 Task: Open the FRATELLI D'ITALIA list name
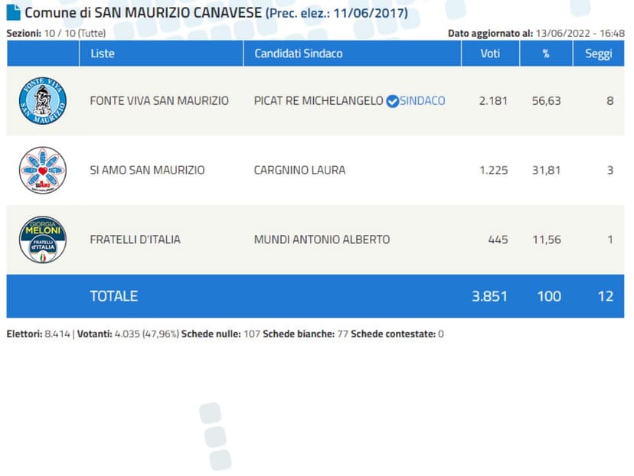(x=135, y=240)
